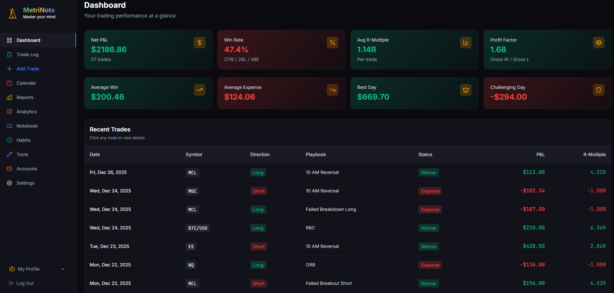Click the Add Trade button
This screenshot has width=614, height=293.
click(x=28, y=69)
